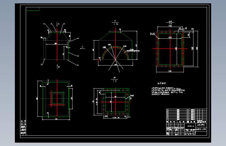The image size is (226, 146).
Task: Click the '材料' material column header in parts list
Action: pyautogui.click(x=193, y=122)
